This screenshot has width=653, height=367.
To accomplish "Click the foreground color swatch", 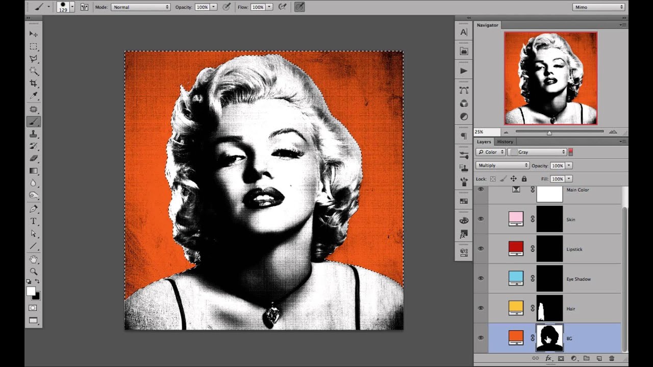I will [31, 291].
